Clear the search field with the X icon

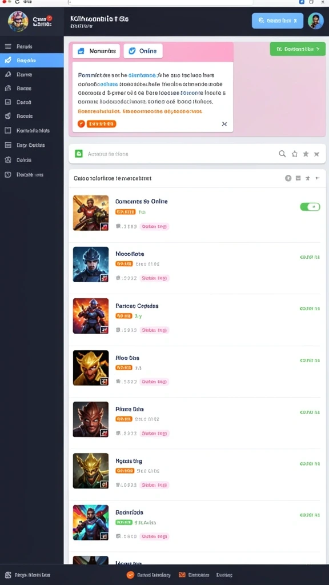316,154
